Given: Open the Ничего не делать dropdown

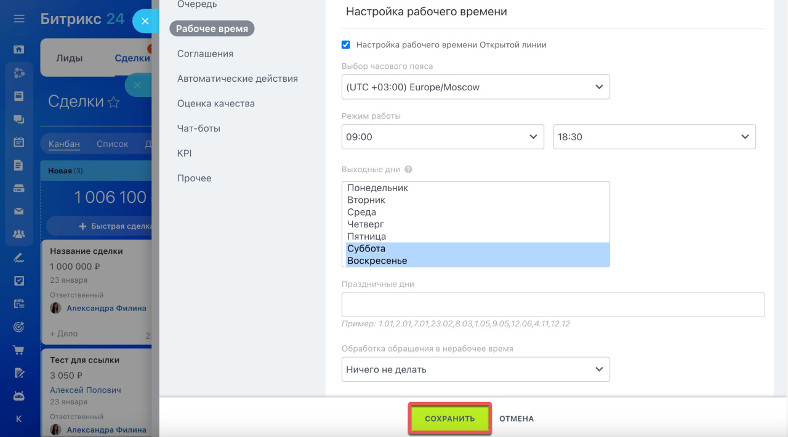Looking at the screenshot, I should pyautogui.click(x=476, y=369).
